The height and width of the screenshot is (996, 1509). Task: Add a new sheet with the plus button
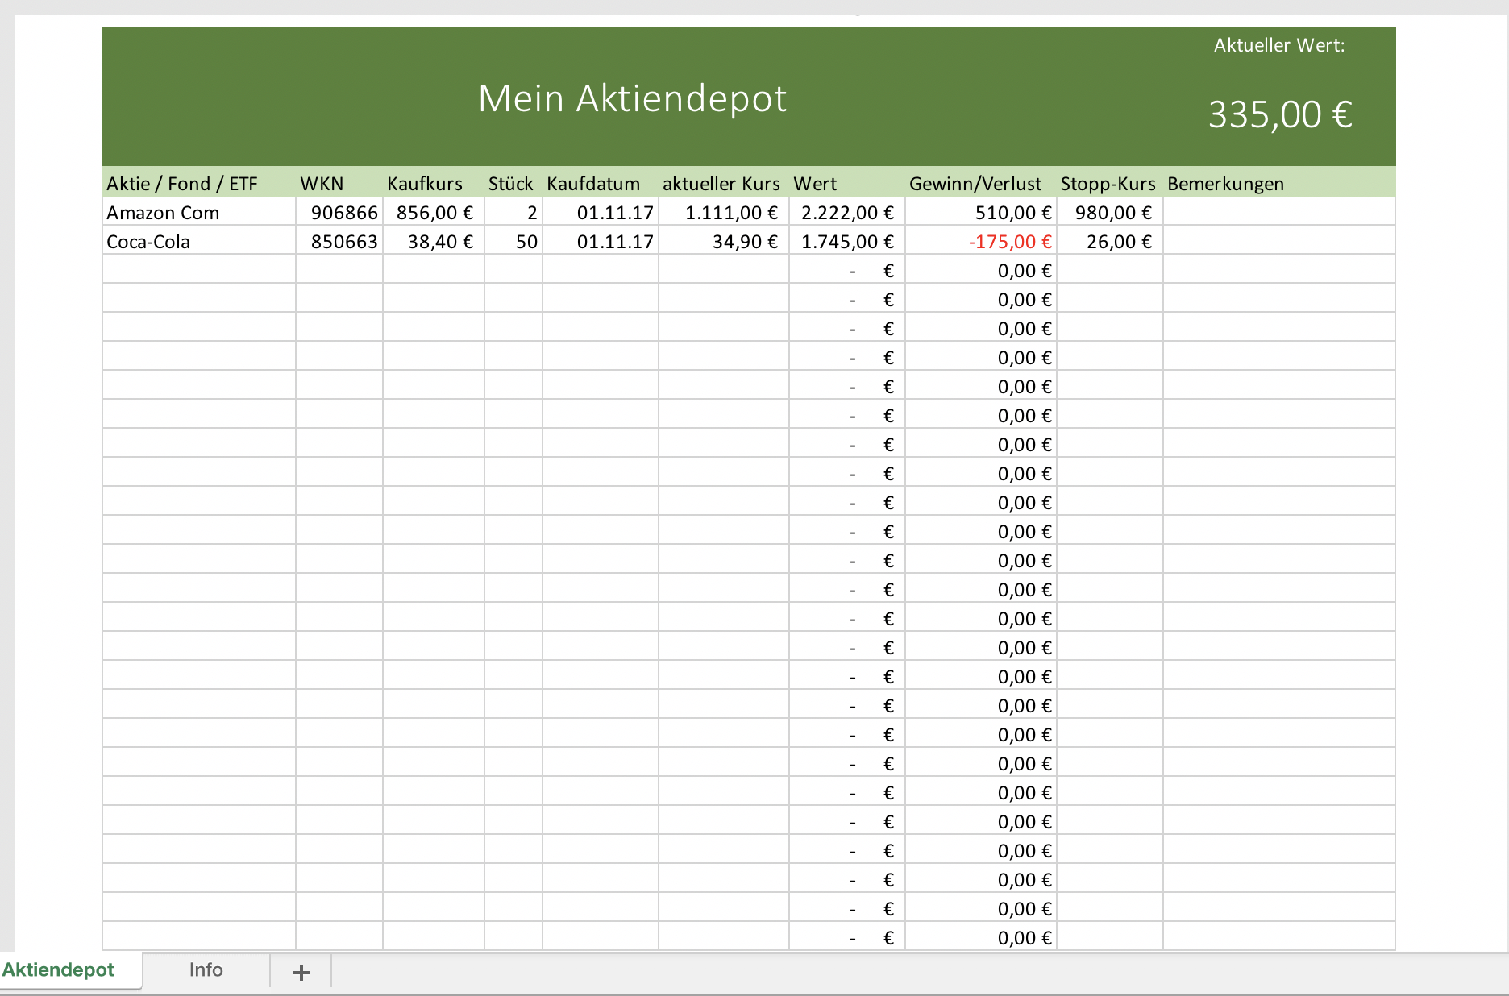(301, 972)
